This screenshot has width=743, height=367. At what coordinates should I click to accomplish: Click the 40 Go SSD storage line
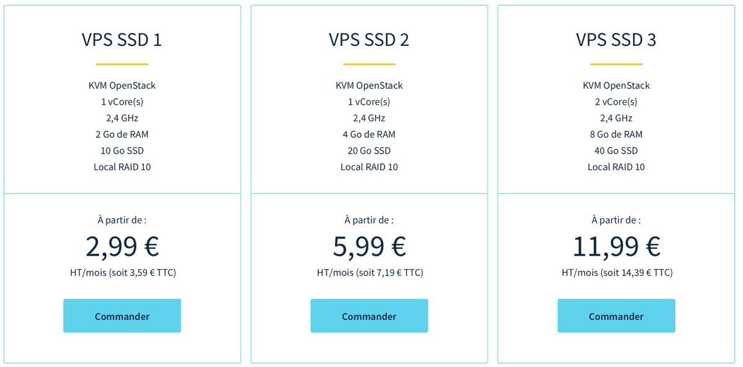(616, 150)
